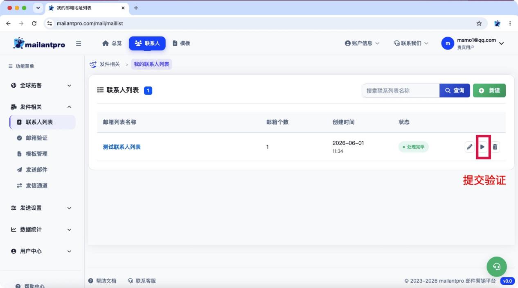Screen dimensions: 518x288
Task: Go forward in browser history
Action: [21, 23]
